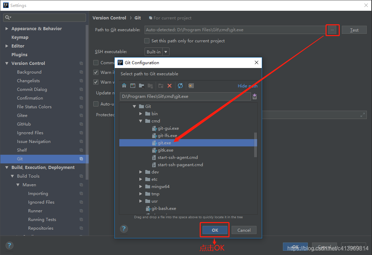Open Repositories under Maven

[x=41, y=228]
